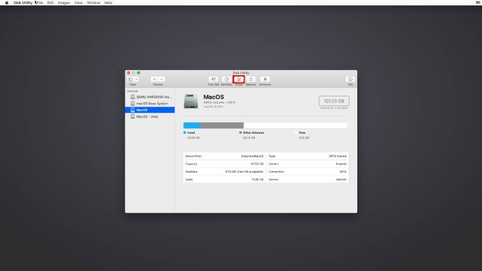Add a volume with plus button
The image size is (482, 271).
click(x=154, y=79)
